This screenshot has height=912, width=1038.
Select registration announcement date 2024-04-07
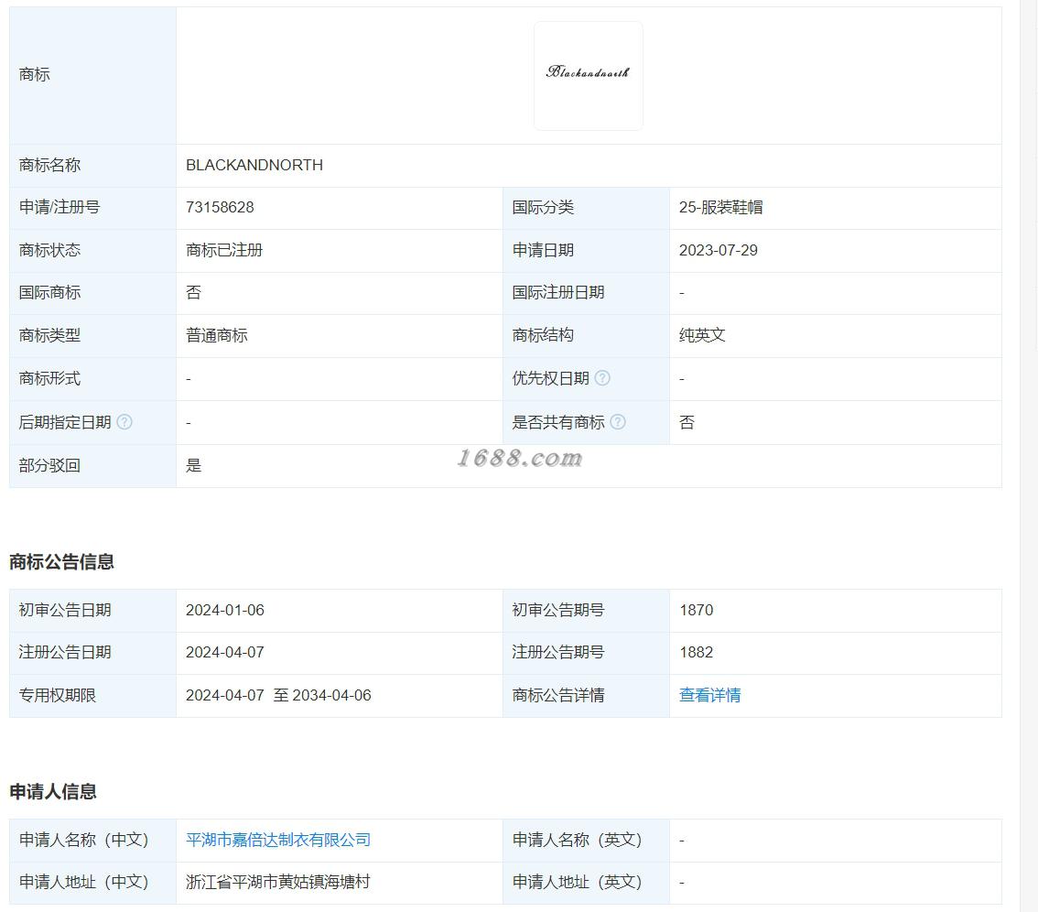click(225, 652)
